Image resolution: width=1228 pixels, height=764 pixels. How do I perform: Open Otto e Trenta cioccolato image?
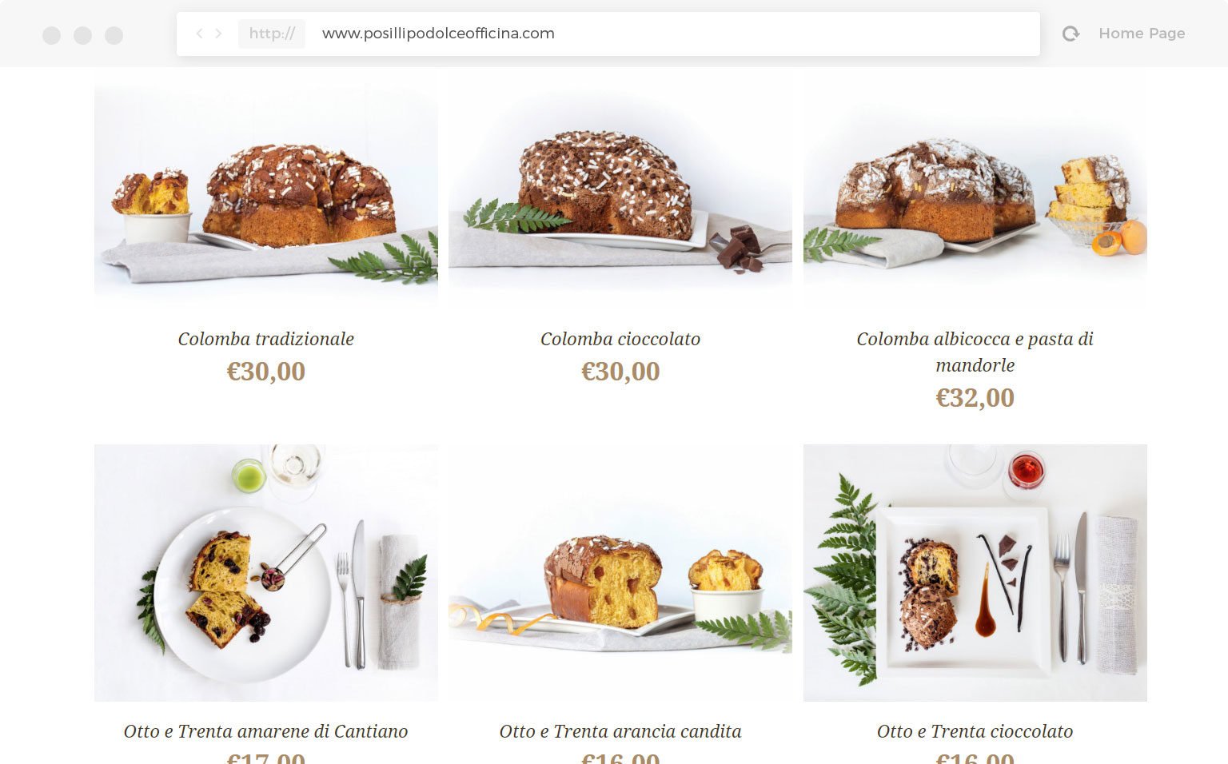(975, 573)
